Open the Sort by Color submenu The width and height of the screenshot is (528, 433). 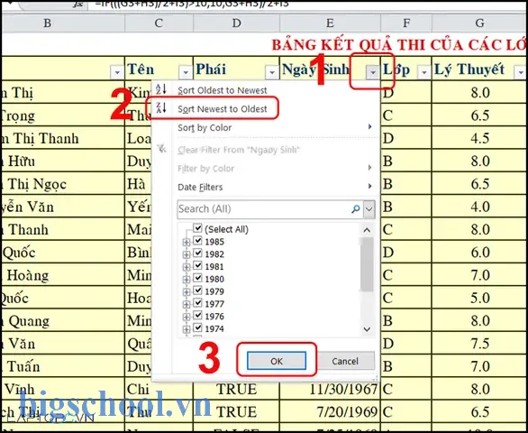pyautogui.click(x=276, y=127)
